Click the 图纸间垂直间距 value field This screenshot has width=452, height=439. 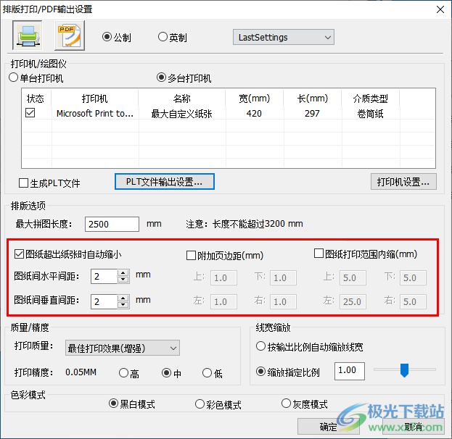click(x=104, y=301)
